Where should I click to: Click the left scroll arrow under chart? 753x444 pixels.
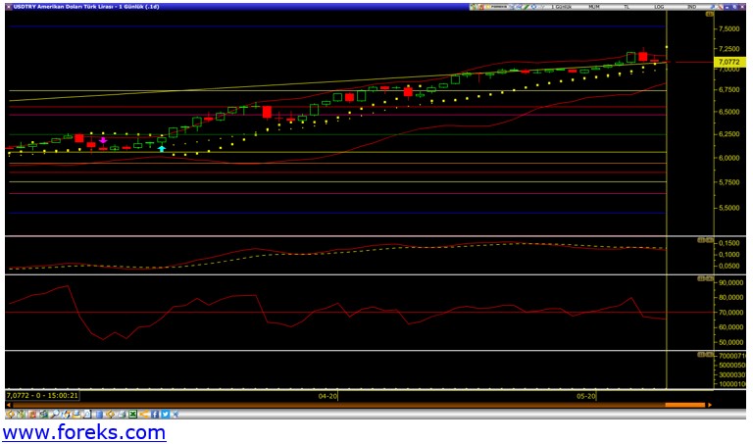(8, 405)
